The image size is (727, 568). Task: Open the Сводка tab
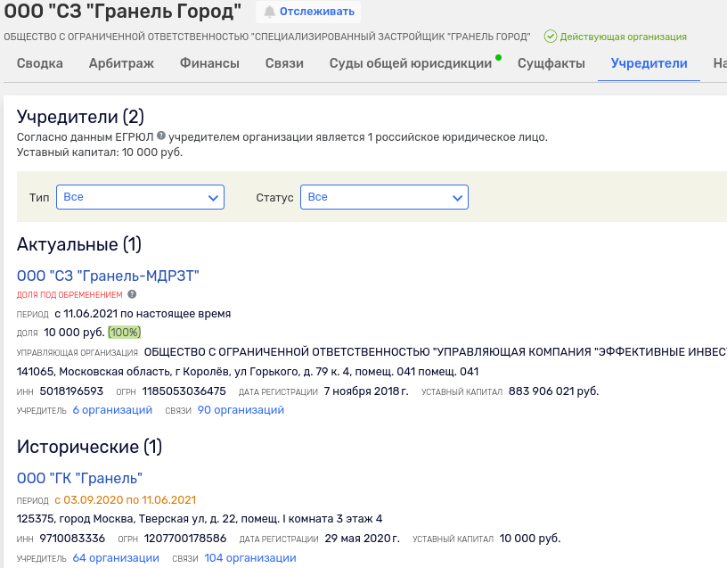coord(40,63)
